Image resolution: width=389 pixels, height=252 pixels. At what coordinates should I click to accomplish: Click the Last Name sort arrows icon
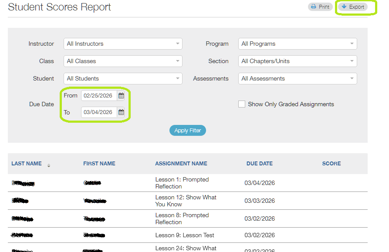[x=49, y=165]
